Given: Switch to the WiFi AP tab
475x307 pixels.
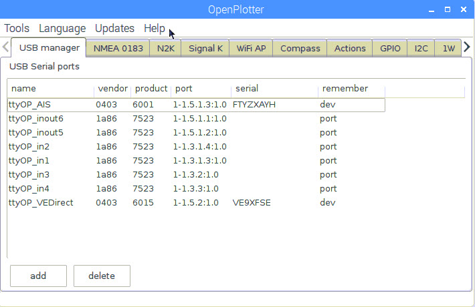Looking at the screenshot, I should (x=251, y=48).
